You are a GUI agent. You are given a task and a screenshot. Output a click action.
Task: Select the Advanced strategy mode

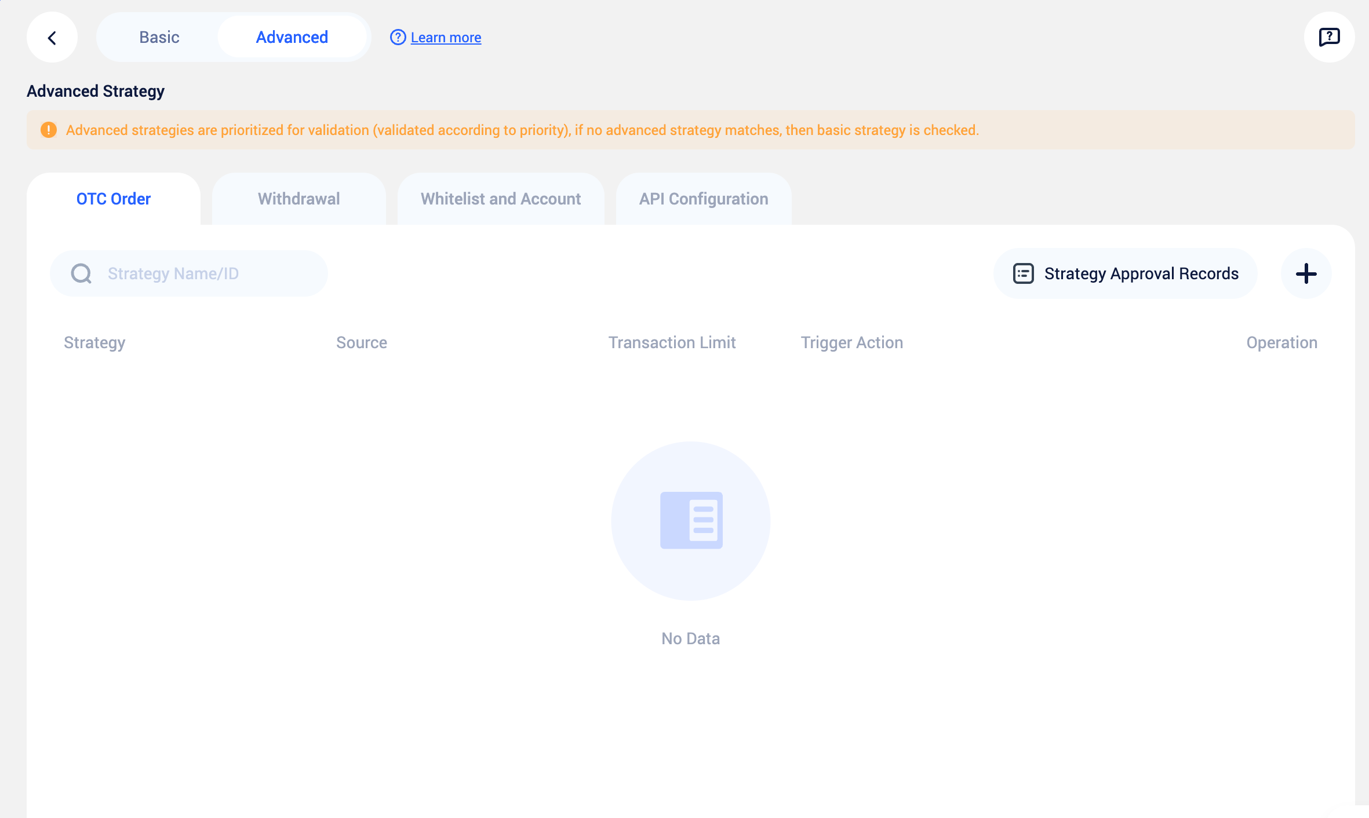[292, 38]
